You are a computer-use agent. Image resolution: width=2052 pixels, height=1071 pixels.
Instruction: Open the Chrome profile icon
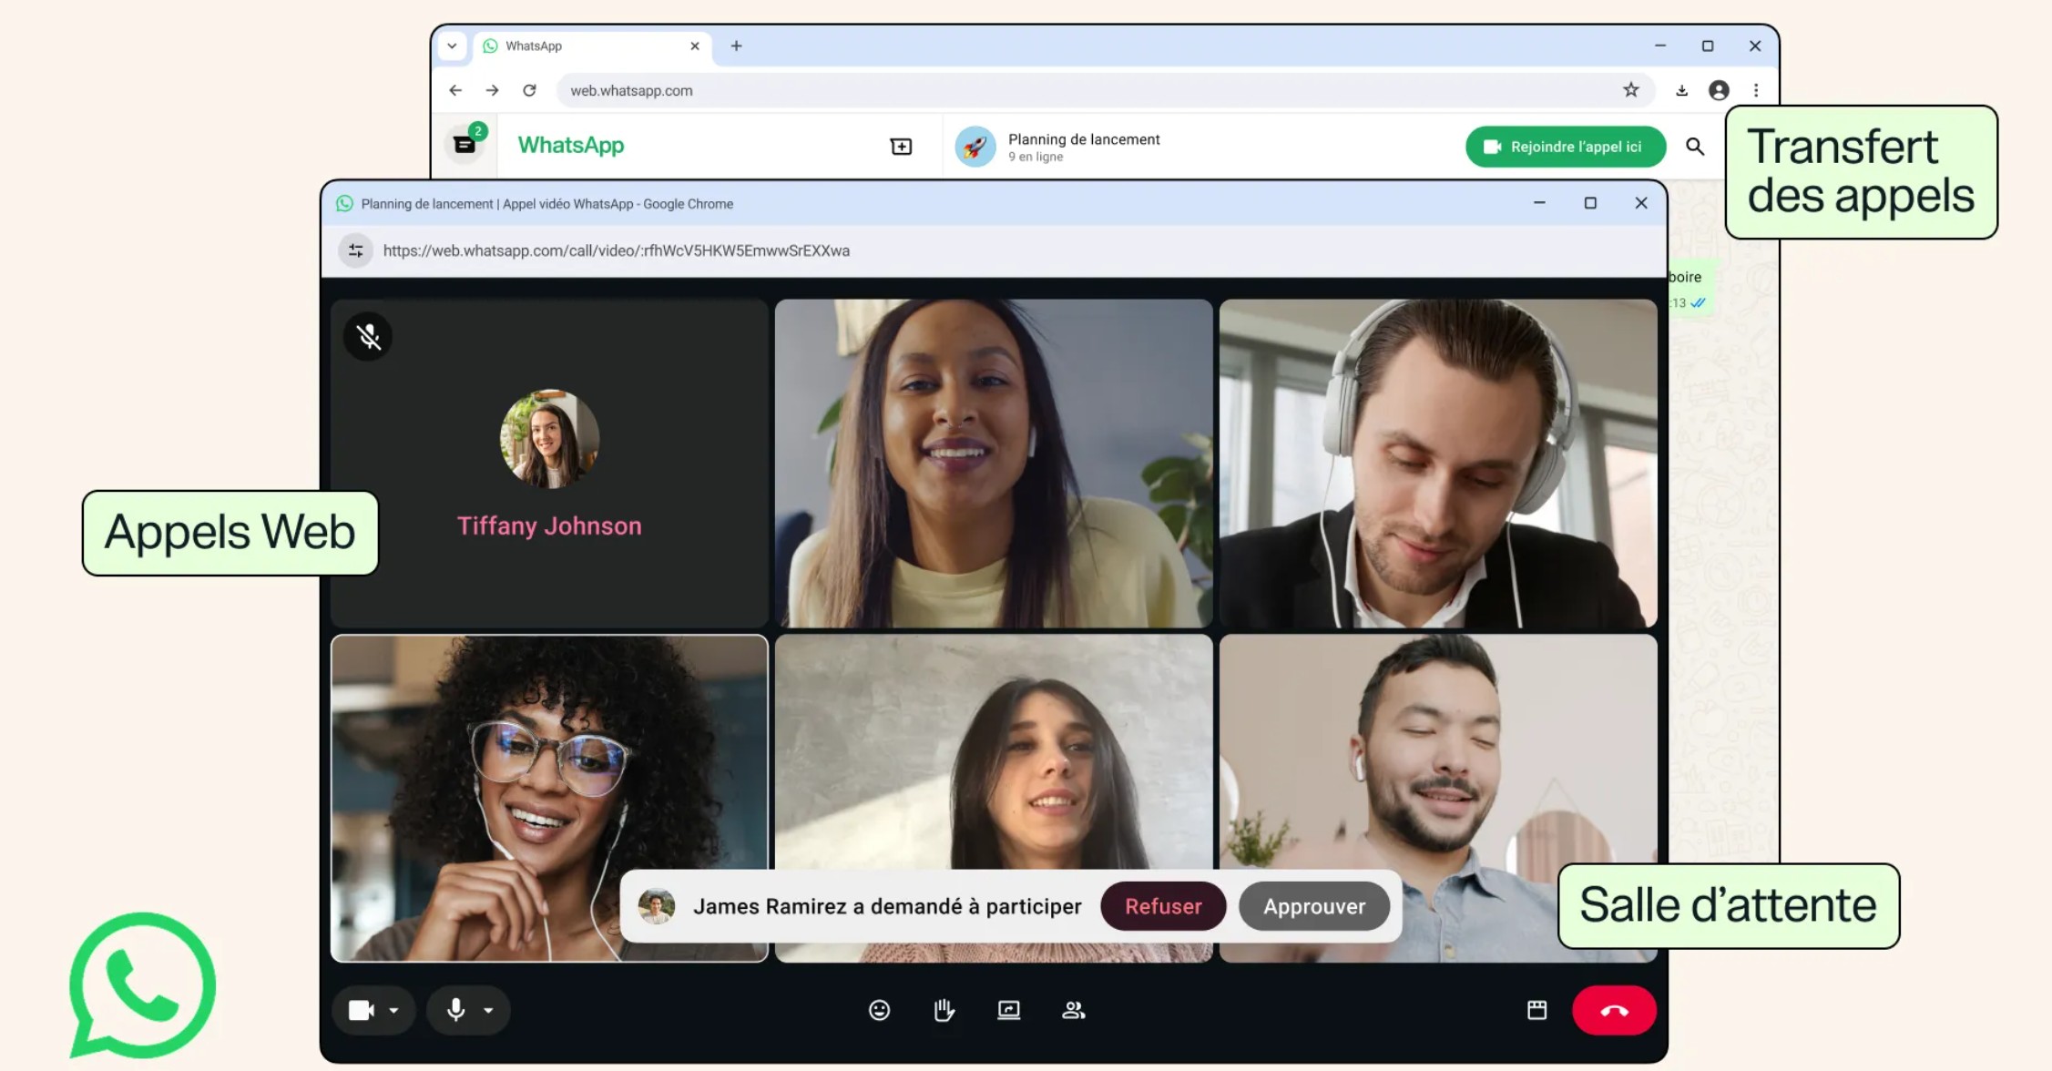click(x=1719, y=90)
